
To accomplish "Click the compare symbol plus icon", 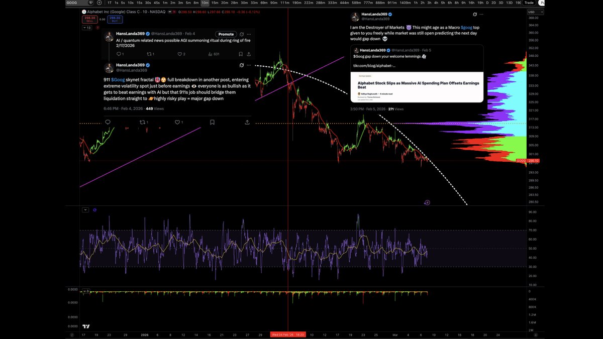I will coord(99,3).
